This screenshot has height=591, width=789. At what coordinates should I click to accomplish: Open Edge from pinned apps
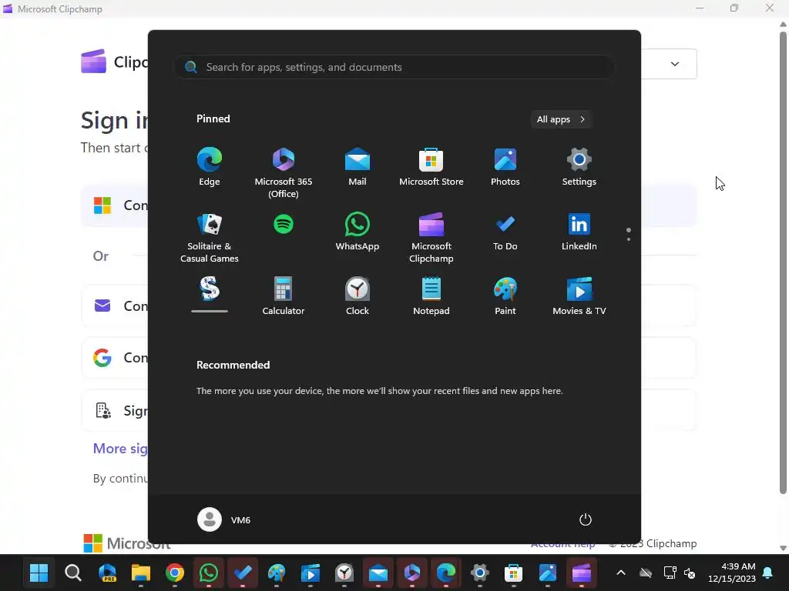210,167
